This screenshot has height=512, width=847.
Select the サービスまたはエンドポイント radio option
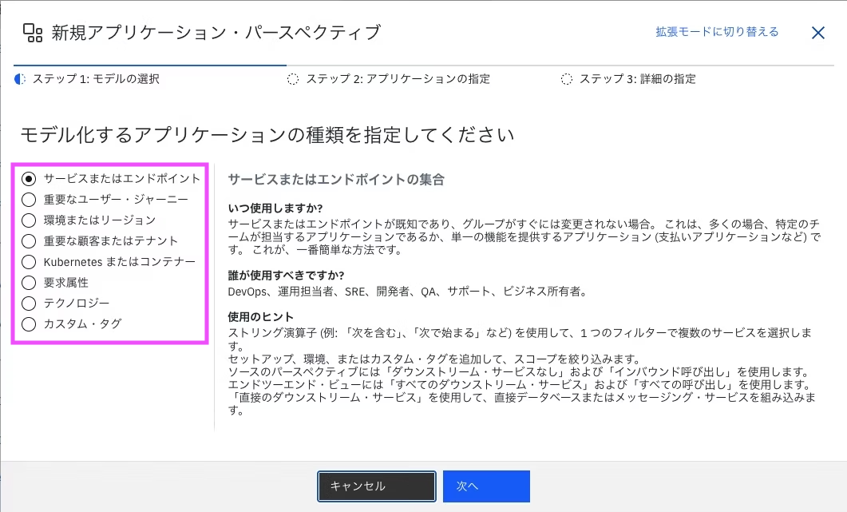pyautogui.click(x=30, y=178)
